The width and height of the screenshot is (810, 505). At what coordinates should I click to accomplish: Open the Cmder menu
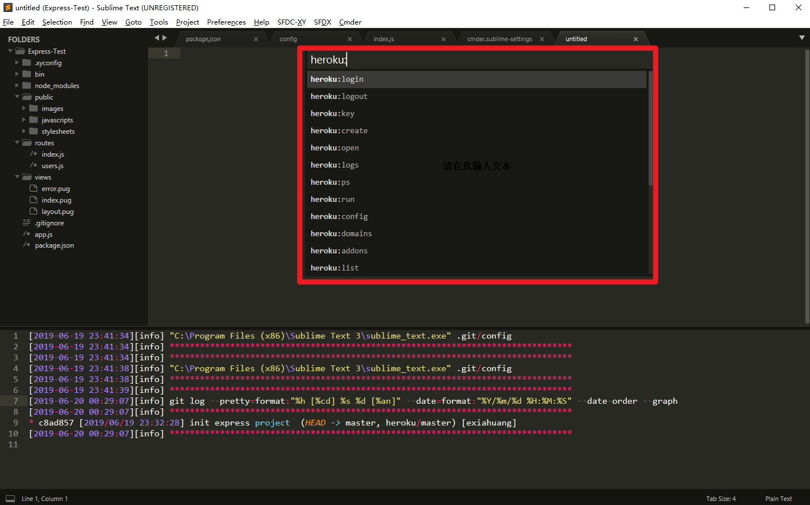[350, 22]
